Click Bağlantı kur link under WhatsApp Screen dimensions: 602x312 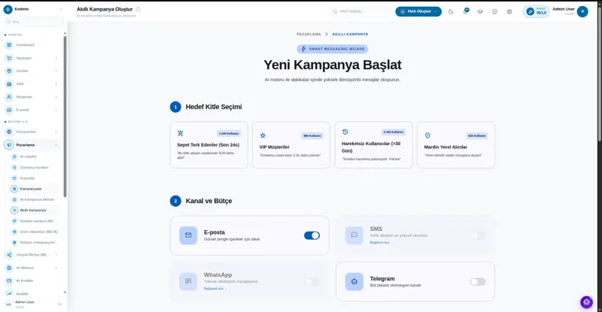[x=215, y=289]
